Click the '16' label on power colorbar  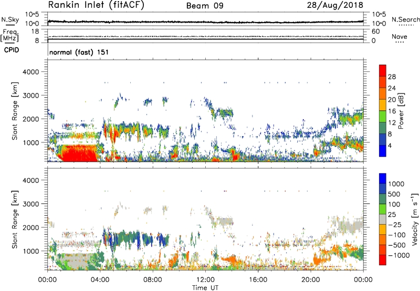pyautogui.click(x=392, y=111)
